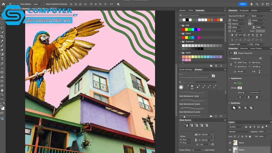This screenshot has height=153, width=272.
Task: Select the Eyedropper tool
Action: pyautogui.click(x=2, y=41)
